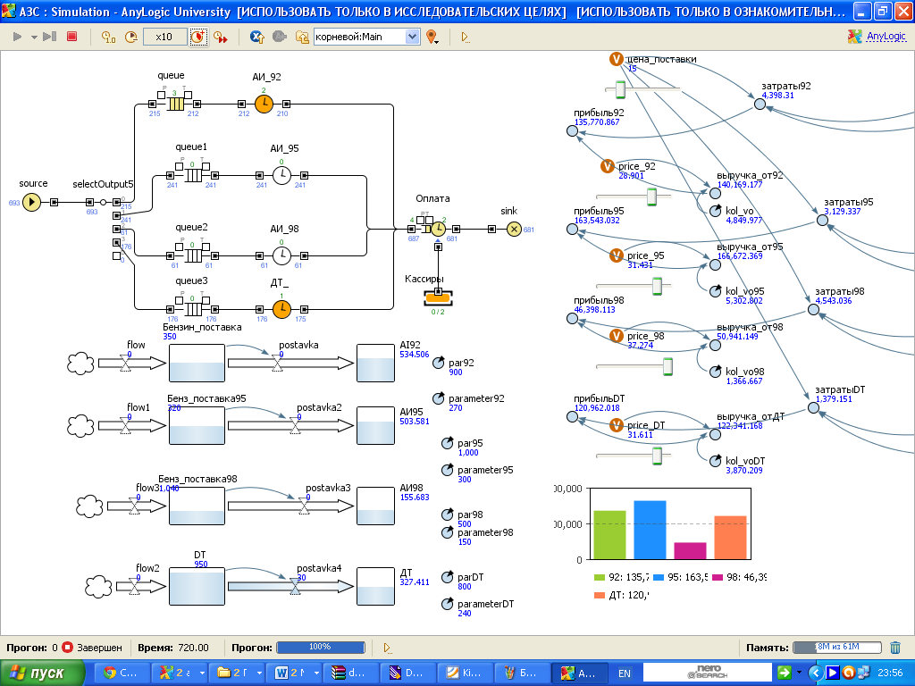Click toolbar developer panel arrow icon
Image resolution: width=915 pixels, height=686 pixels.
465,37
